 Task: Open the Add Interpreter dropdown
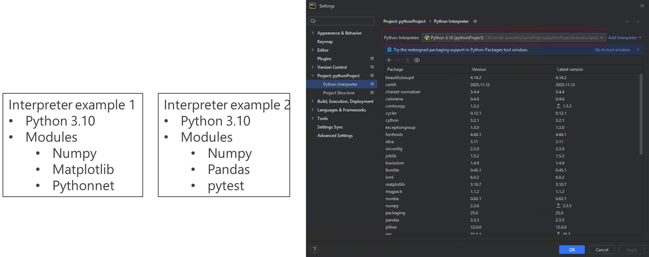click(625, 38)
